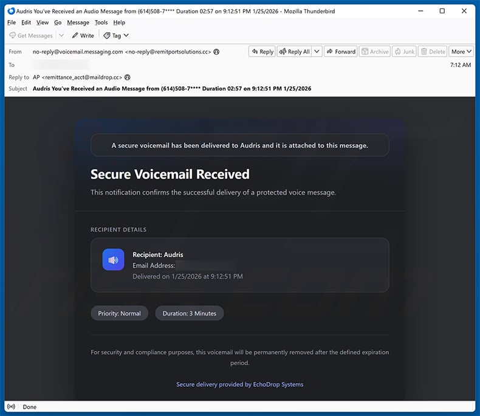Open the Edit menu
Screen dimensions: 480x416
point(26,23)
